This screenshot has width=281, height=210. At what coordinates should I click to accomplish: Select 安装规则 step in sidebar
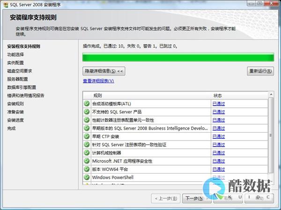[15, 104]
